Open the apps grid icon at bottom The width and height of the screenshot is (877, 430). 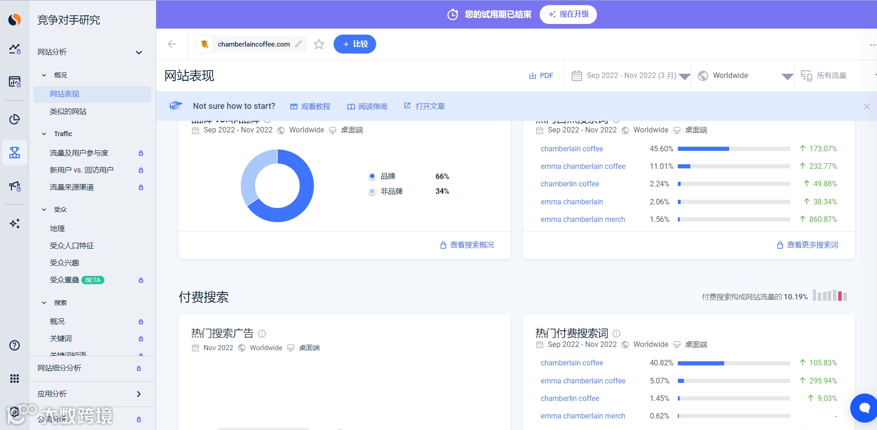14,378
